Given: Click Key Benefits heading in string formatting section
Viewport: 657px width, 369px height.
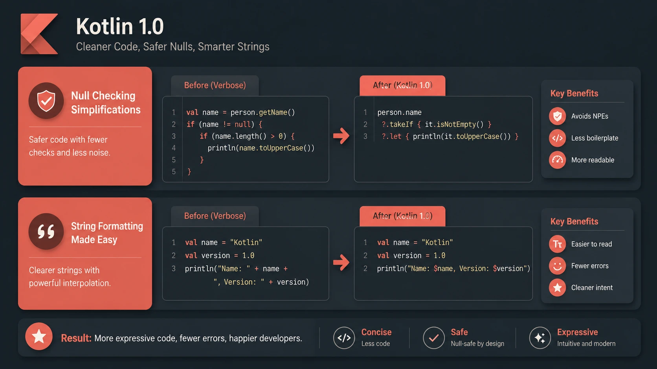Looking at the screenshot, I should pos(574,222).
